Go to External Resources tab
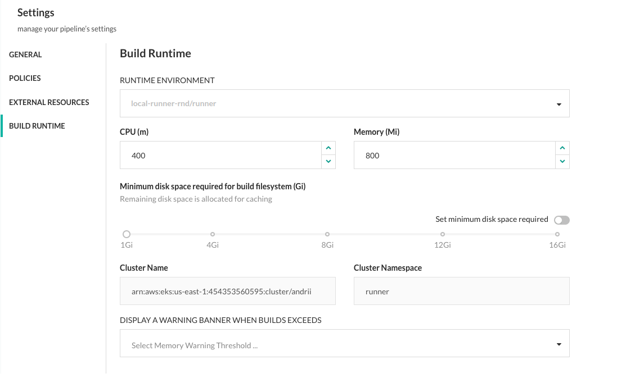617x378 pixels. (49, 102)
